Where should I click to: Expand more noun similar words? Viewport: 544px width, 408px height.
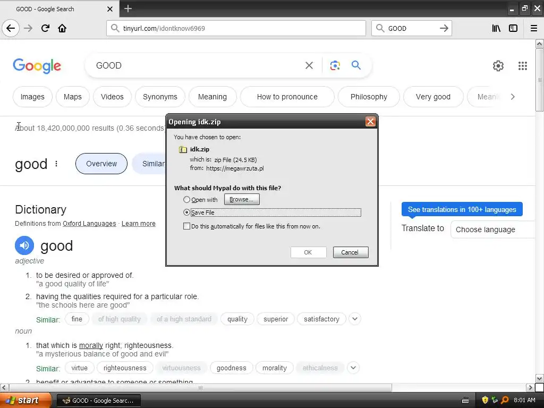353,368
